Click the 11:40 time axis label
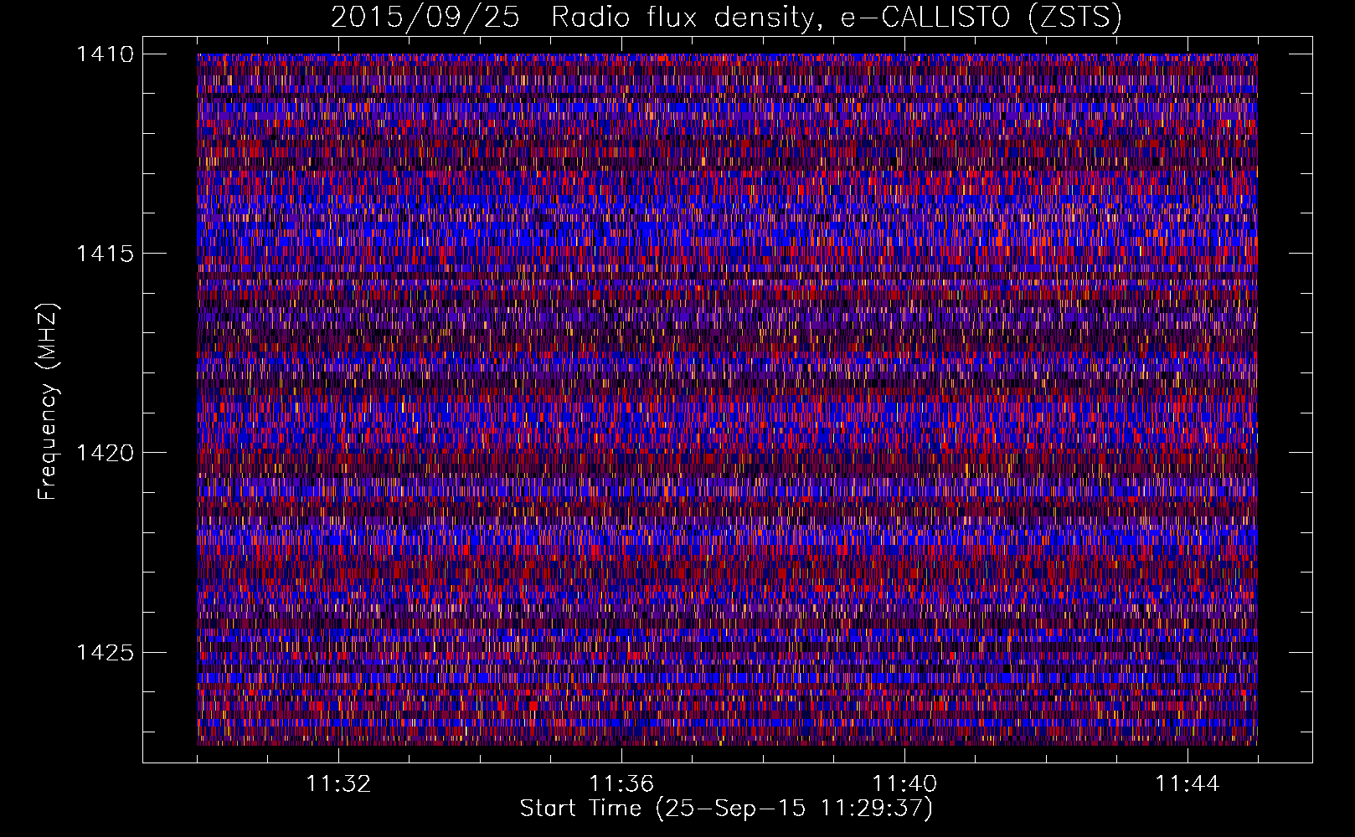Viewport: 1355px width, 837px height. point(904,784)
